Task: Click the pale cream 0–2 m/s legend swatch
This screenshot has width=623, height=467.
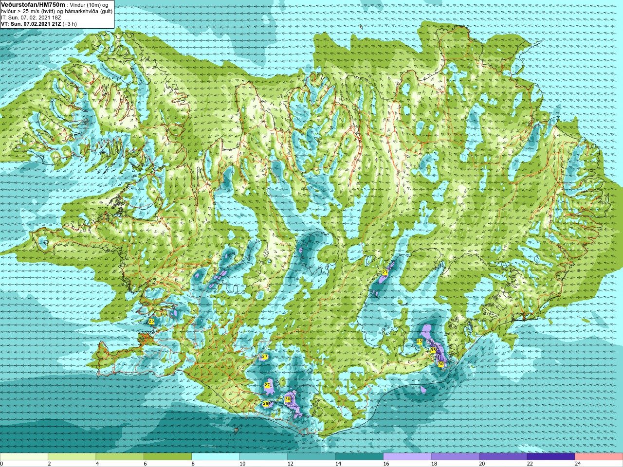Action: click(24, 457)
